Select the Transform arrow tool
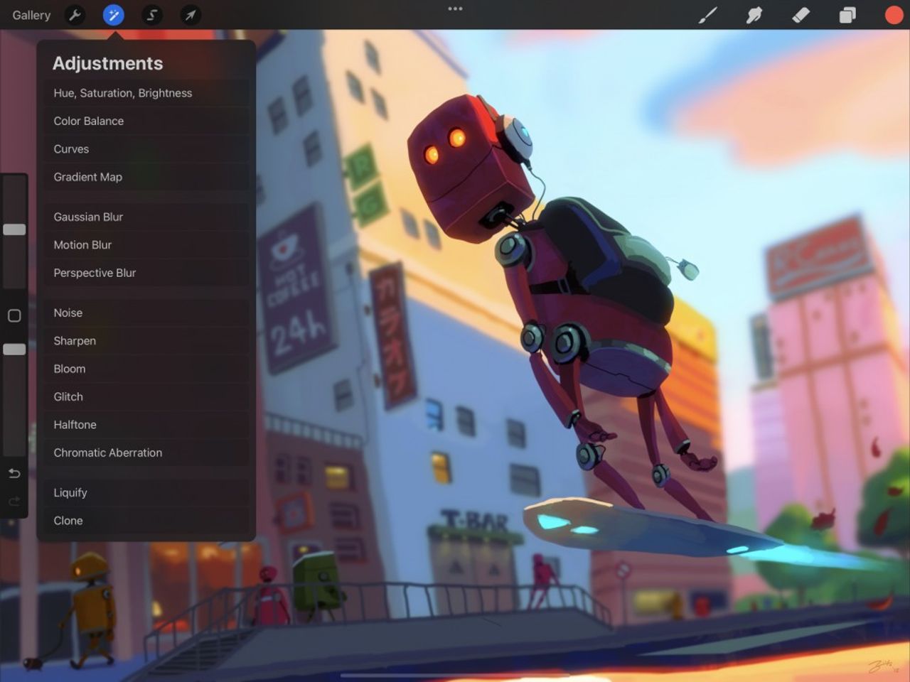The height and width of the screenshot is (682, 910). (x=190, y=15)
